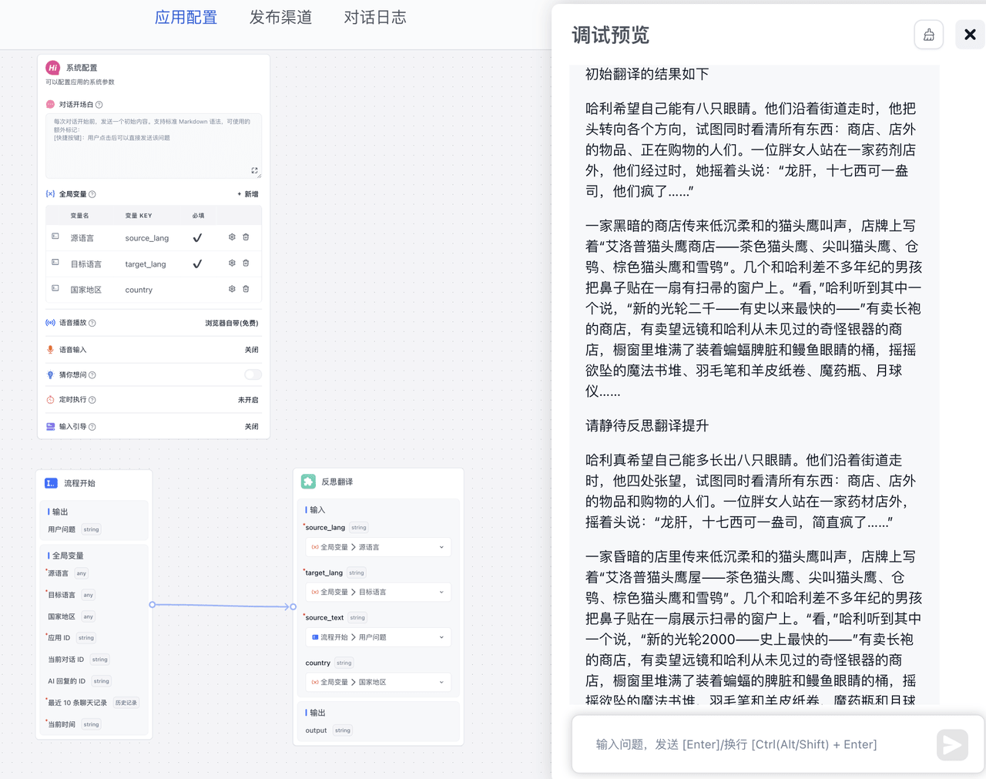Delete the 国家地区 country variable
The image size is (986, 779).
coord(246,289)
